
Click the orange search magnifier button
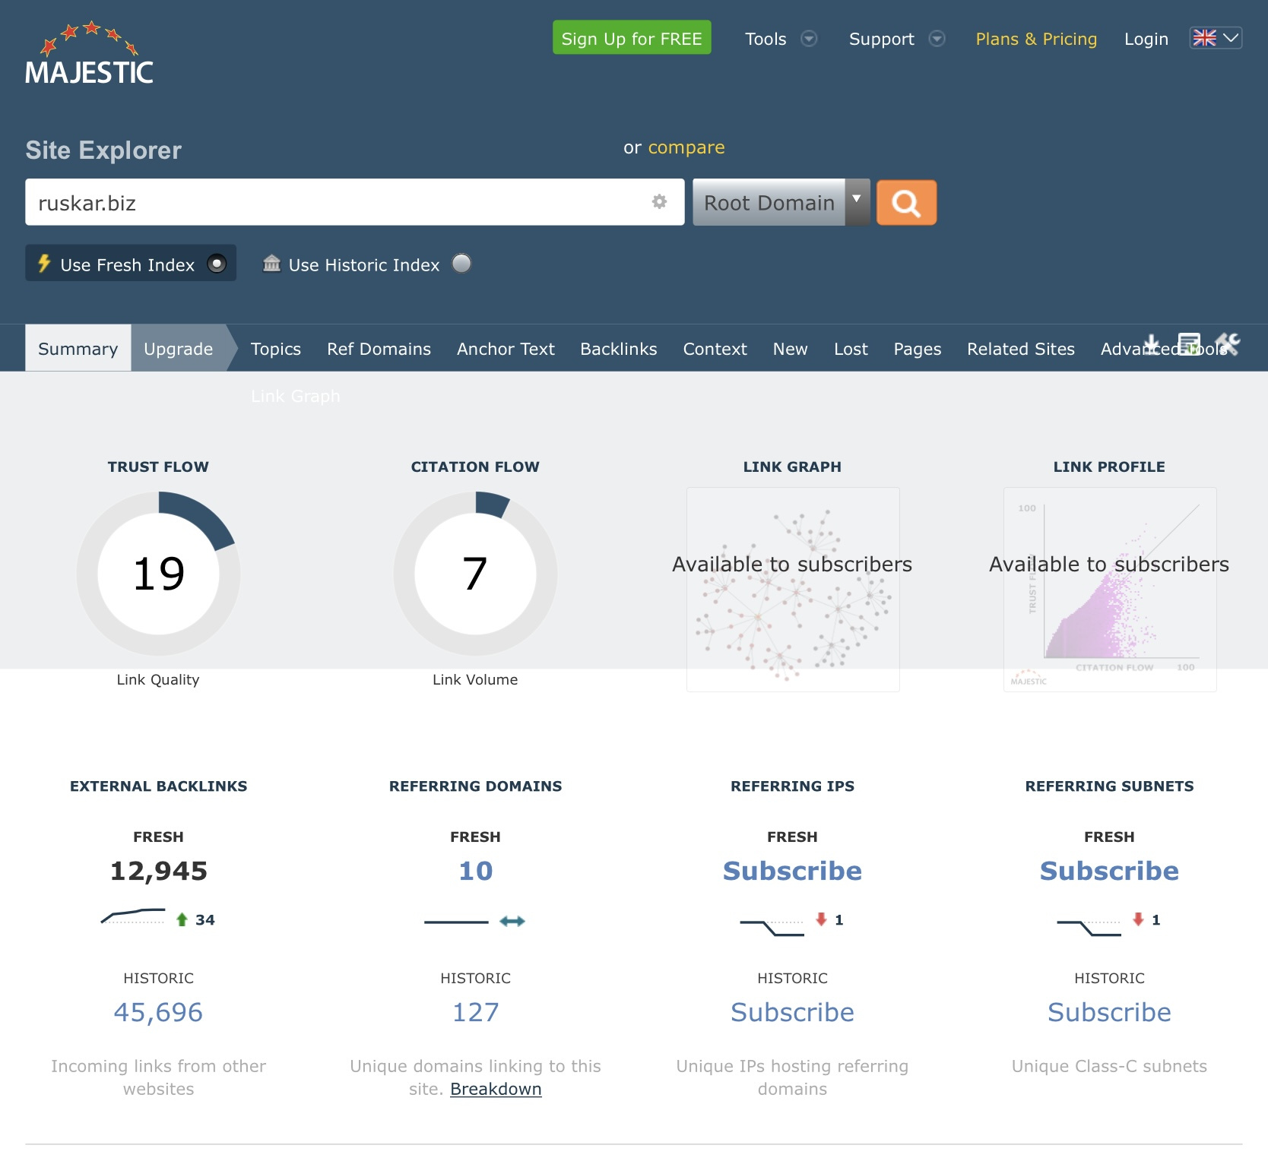coord(906,203)
